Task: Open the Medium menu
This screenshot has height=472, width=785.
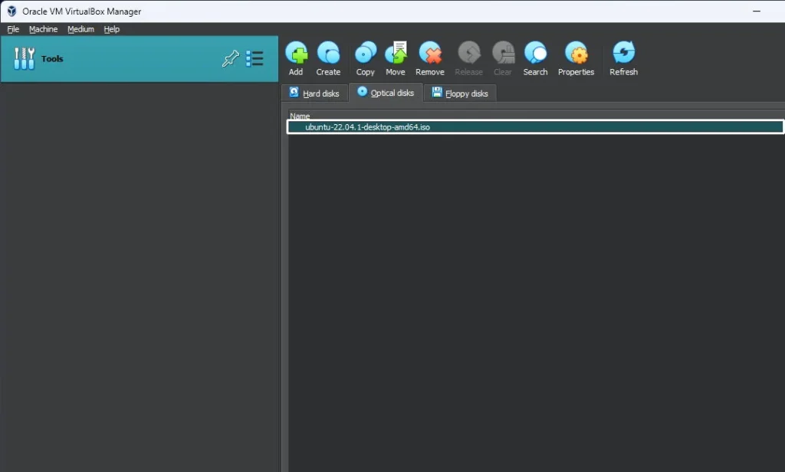Action: 80,29
